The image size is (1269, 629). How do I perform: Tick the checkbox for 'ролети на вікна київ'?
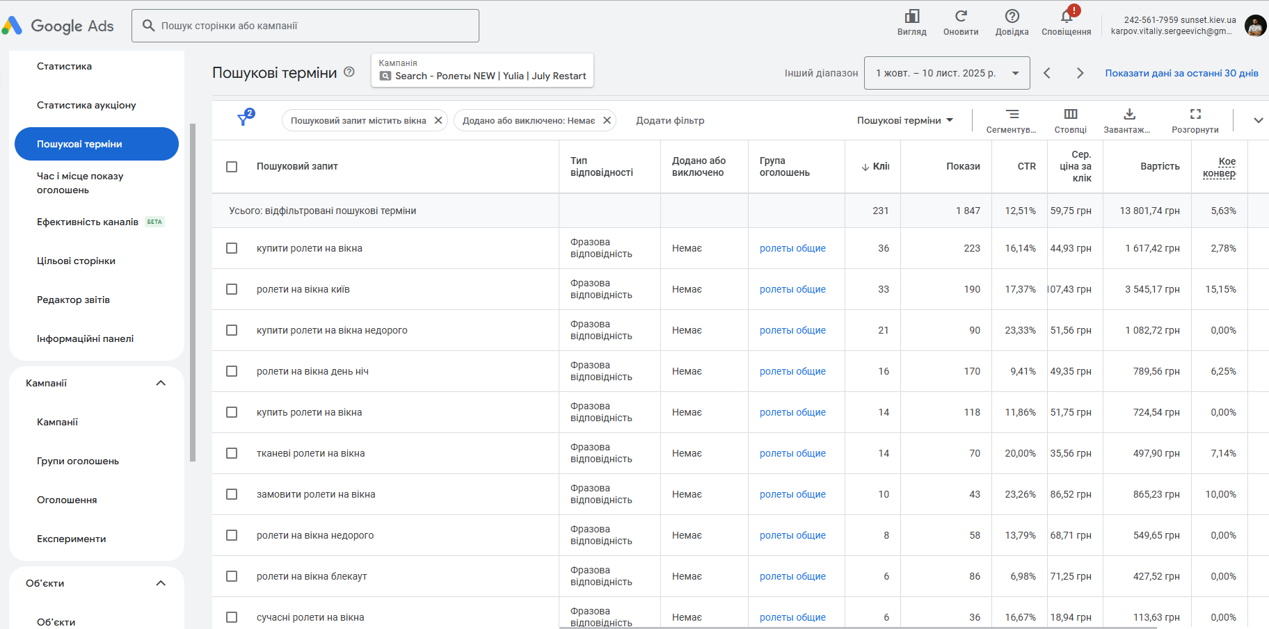(x=232, y=289)
